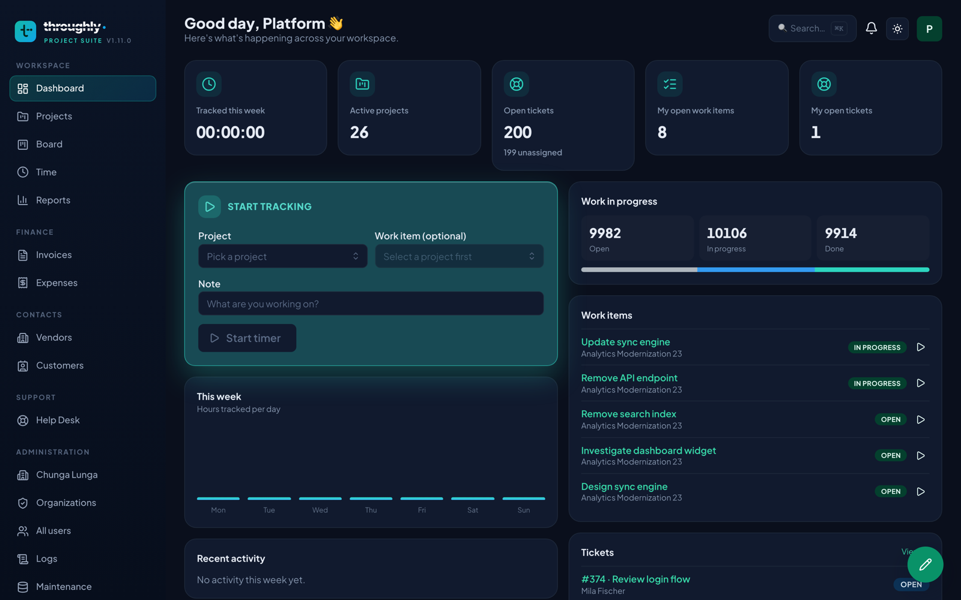Open Invoices in sidebar
961x600 pixels.
[x=83, y=255]
